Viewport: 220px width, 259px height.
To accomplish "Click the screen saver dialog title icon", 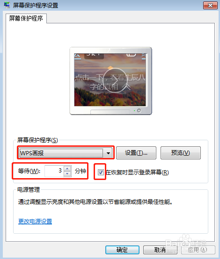I will click(x=7, y=5).
